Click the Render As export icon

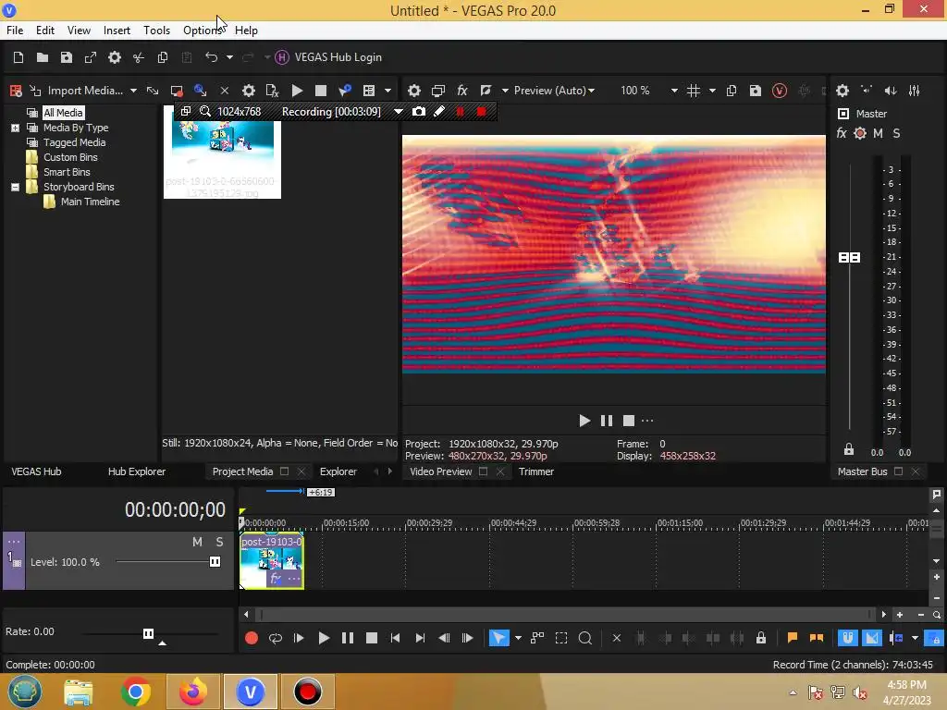click(x=91, y=57)
